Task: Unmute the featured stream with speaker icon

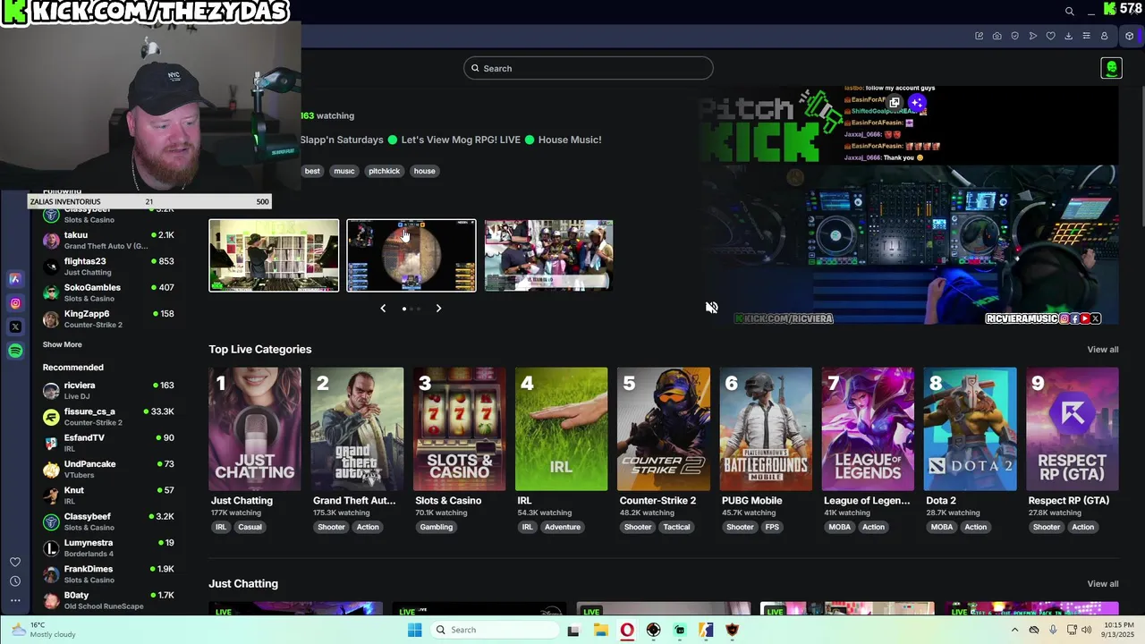Action: [711, 308]
